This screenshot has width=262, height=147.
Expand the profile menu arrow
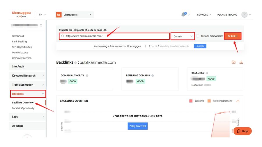pyautogui.click(x=250, y=15)
